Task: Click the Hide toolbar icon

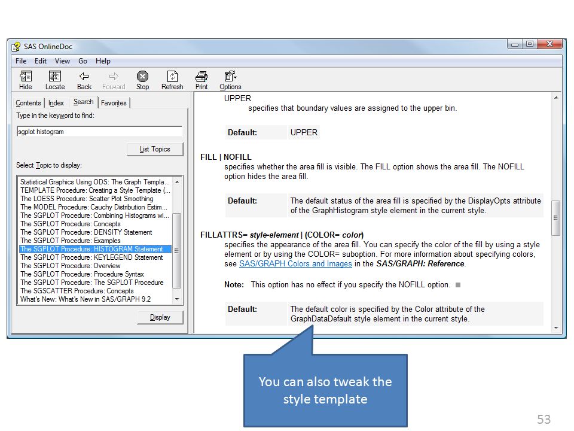Action: click(x=25, y=76)
